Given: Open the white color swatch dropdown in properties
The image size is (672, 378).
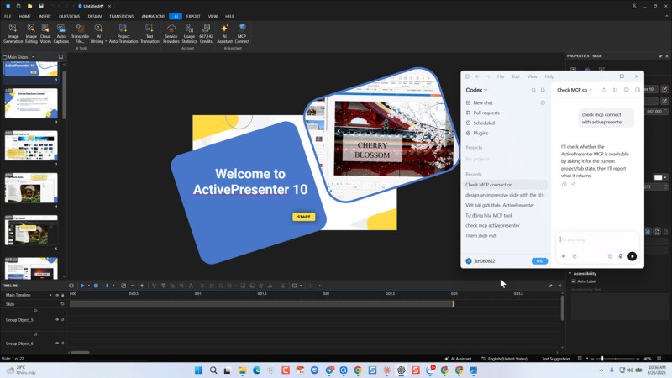Looking at the screenshot, I should [665, 177].
